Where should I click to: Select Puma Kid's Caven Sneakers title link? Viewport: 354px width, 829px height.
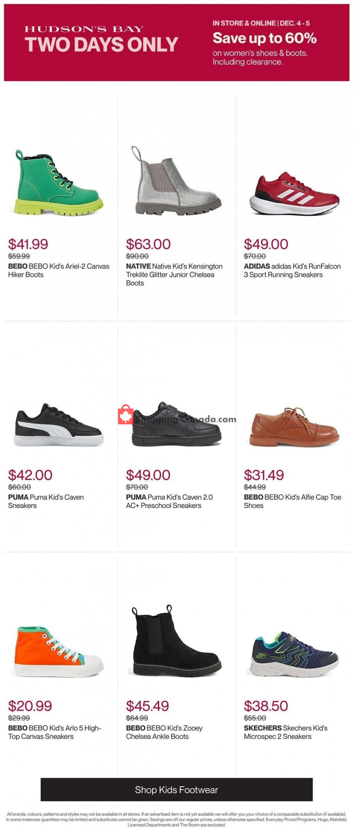coord(46,501)
